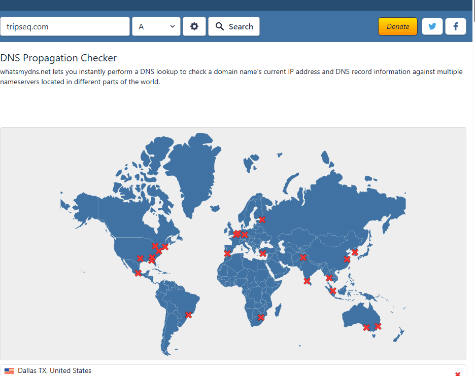This screenshot has width=475, height=376.
Task: Click the DNS Propagation Checker heading
Action: click(x=58, y=58)
